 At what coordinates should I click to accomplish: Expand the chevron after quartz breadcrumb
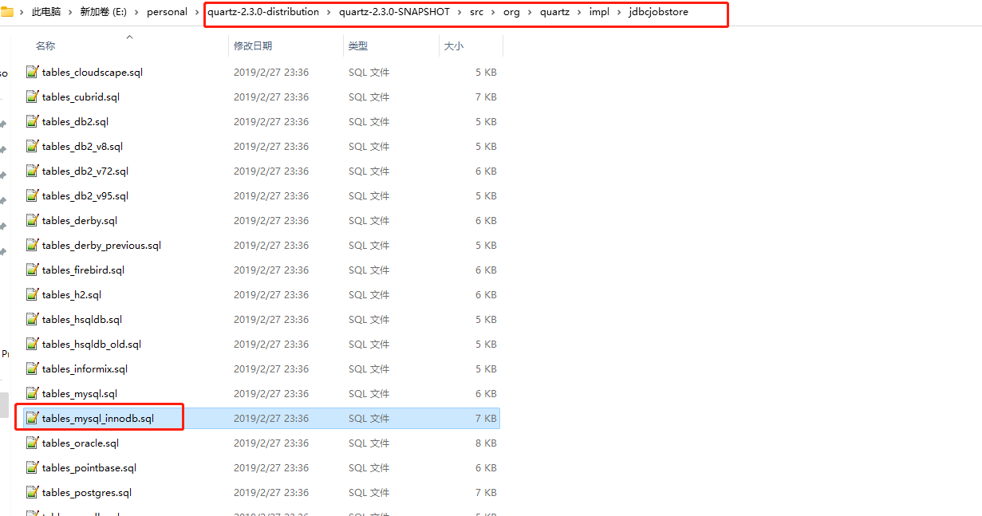(579, 12)
